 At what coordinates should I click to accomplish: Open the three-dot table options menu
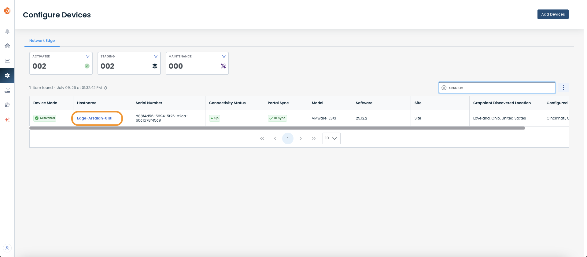point(563,88)
